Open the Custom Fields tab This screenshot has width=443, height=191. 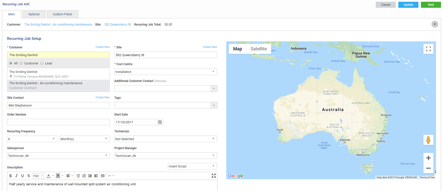(62, 14)
